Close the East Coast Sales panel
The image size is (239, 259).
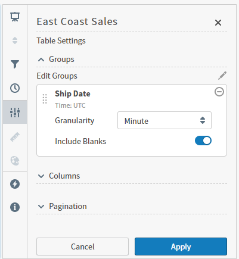[218, 23]
